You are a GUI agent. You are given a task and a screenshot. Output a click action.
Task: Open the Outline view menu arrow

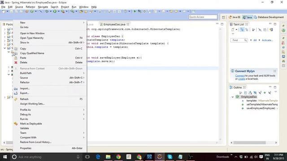pos(275,92)
